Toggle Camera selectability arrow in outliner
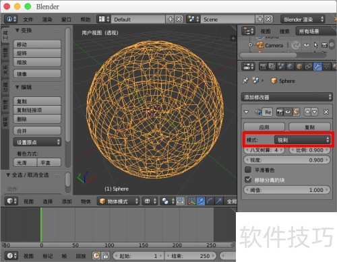 [x=315, y=45]
